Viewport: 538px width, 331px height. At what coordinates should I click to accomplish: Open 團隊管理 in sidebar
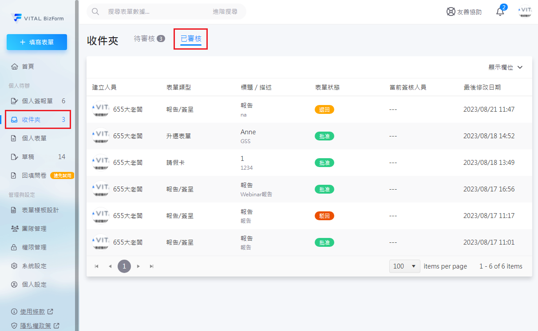[x=34, y=229]
